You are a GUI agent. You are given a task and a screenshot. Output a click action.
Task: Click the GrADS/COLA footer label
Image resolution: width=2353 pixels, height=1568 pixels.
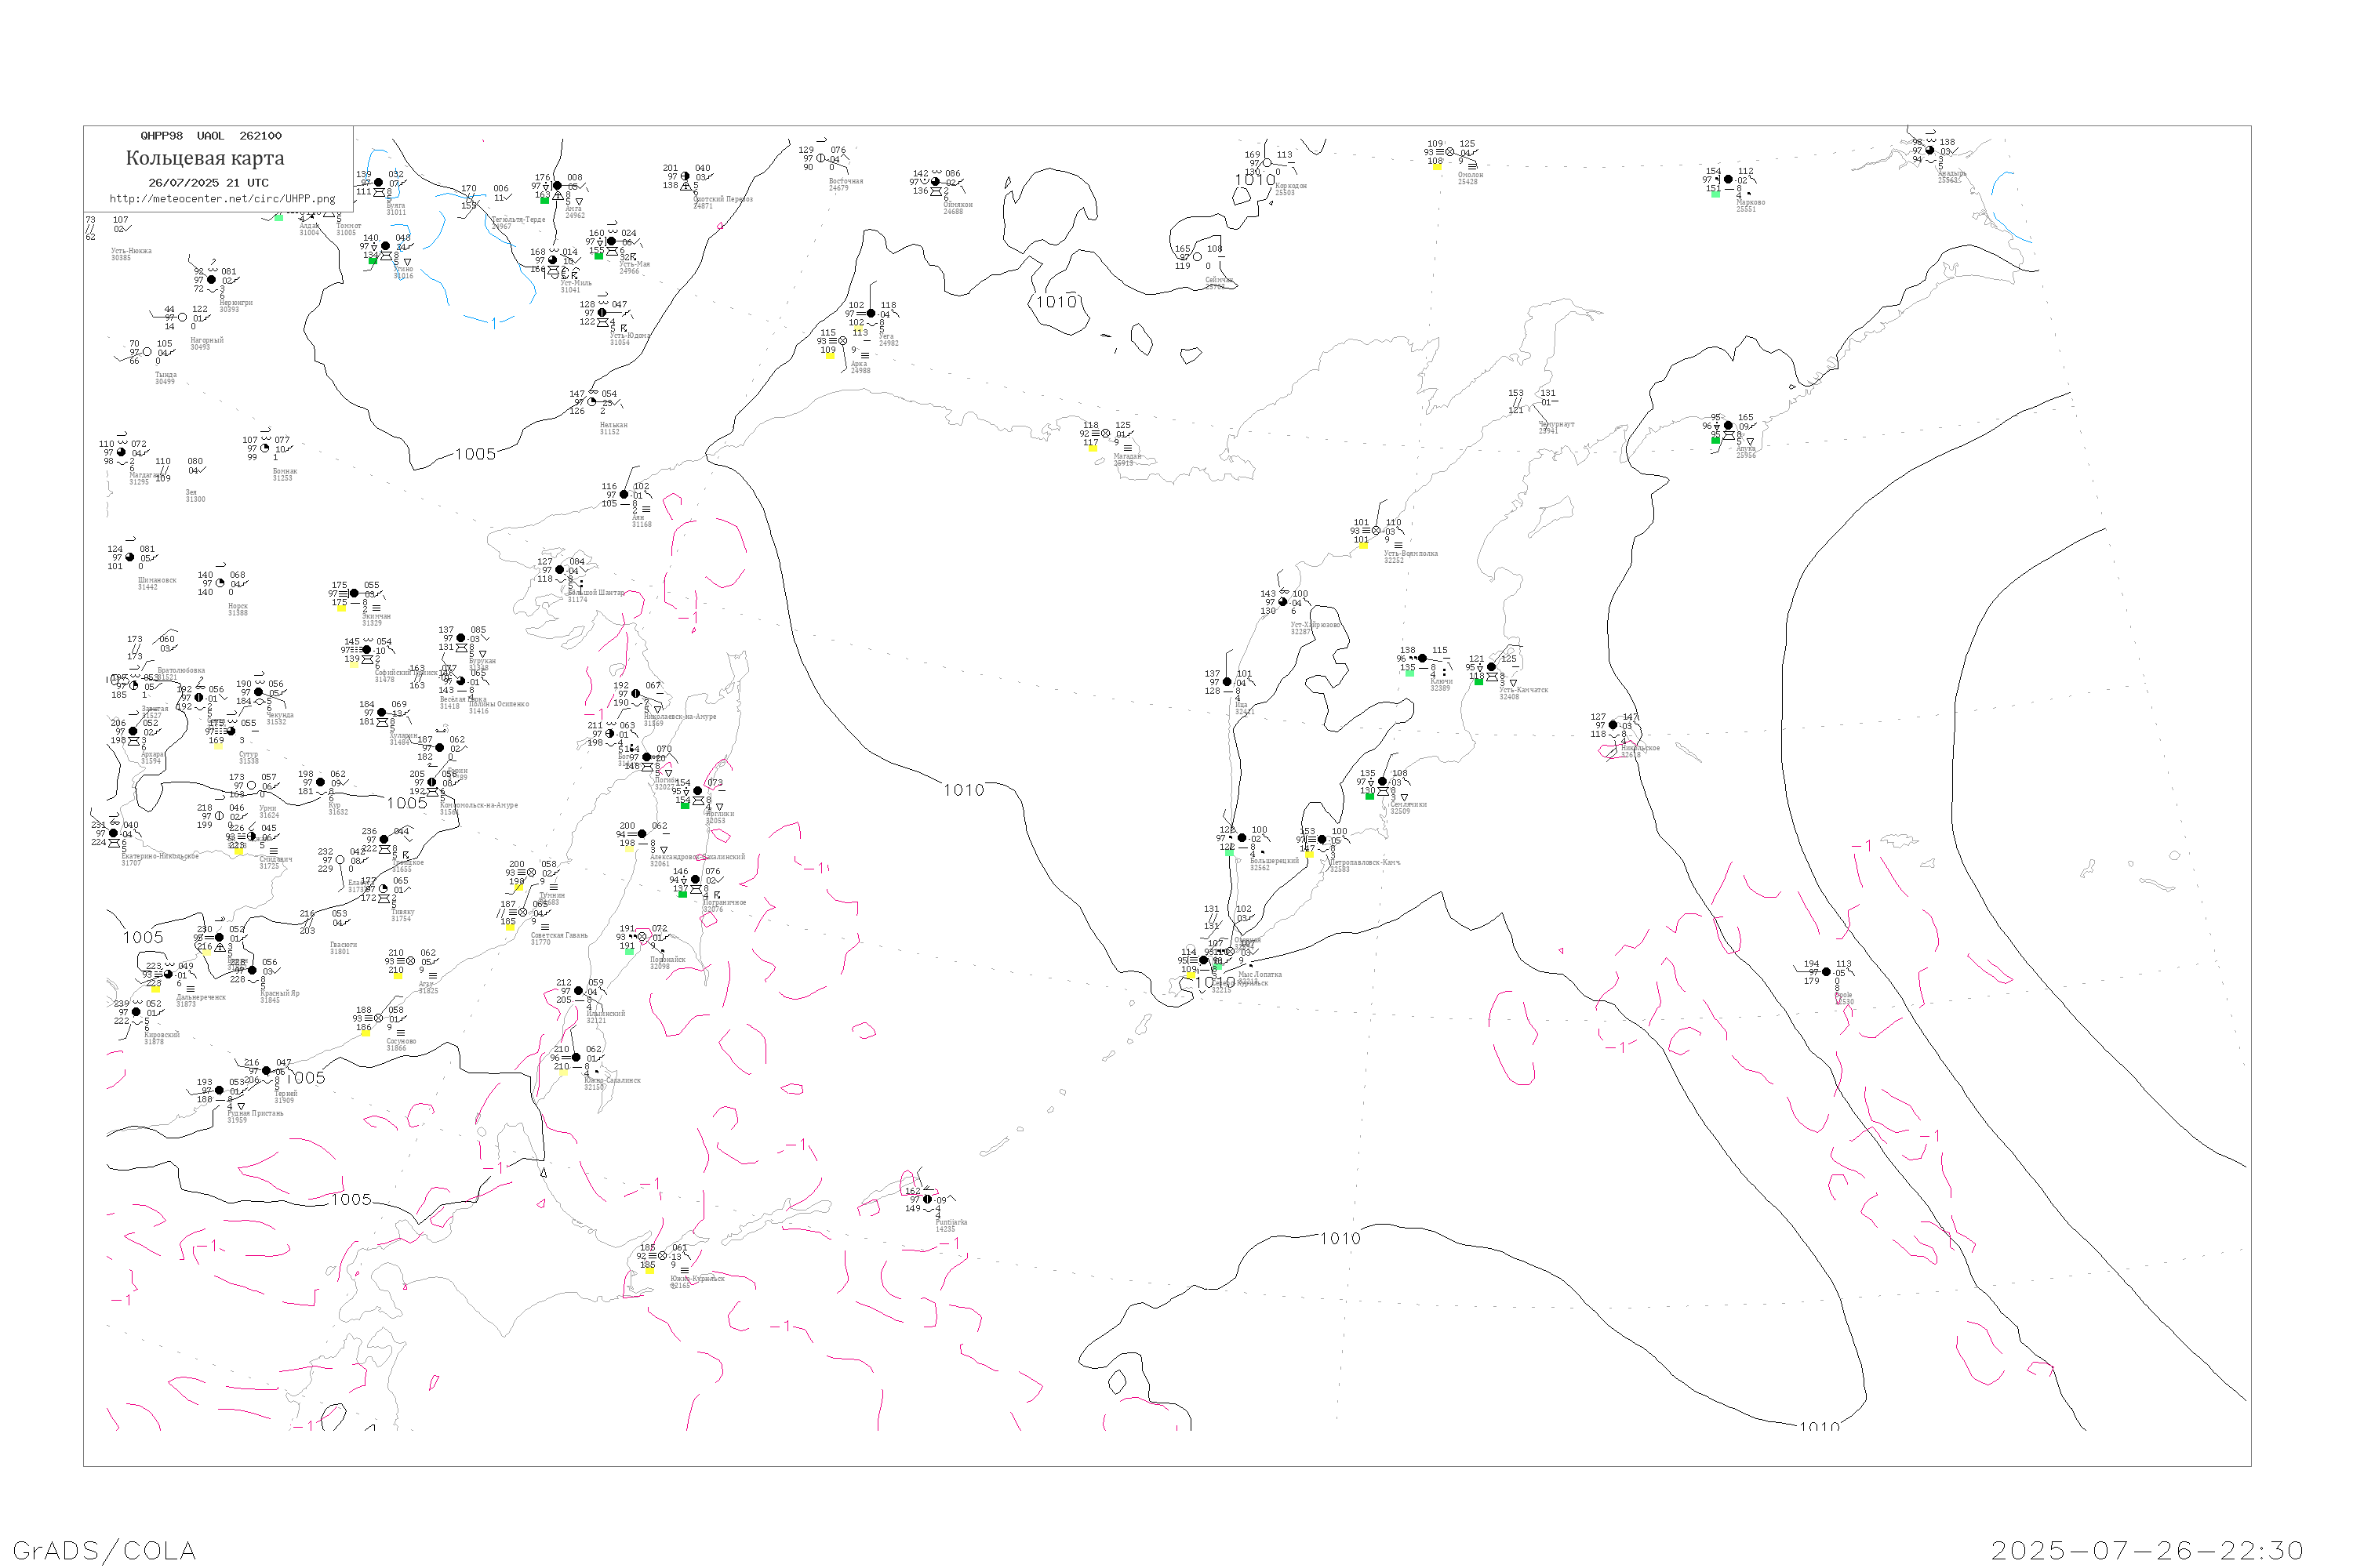tap(103, 1550)
